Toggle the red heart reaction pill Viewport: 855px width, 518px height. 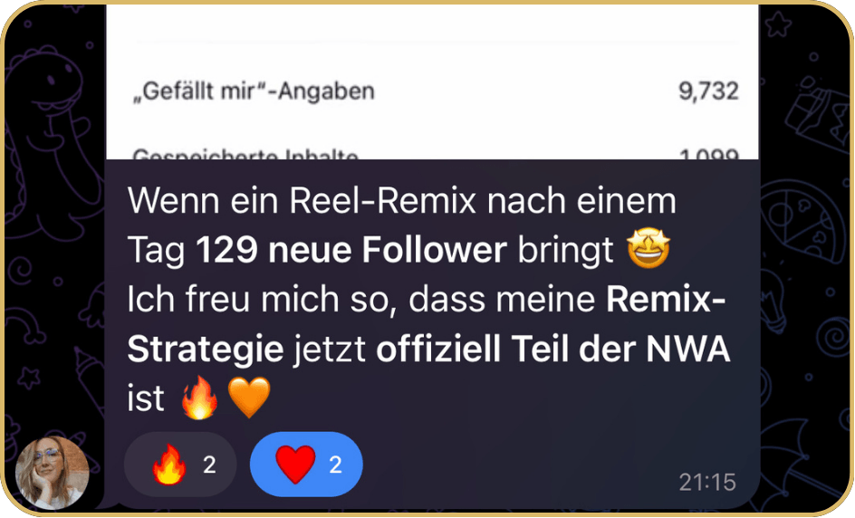306,465
